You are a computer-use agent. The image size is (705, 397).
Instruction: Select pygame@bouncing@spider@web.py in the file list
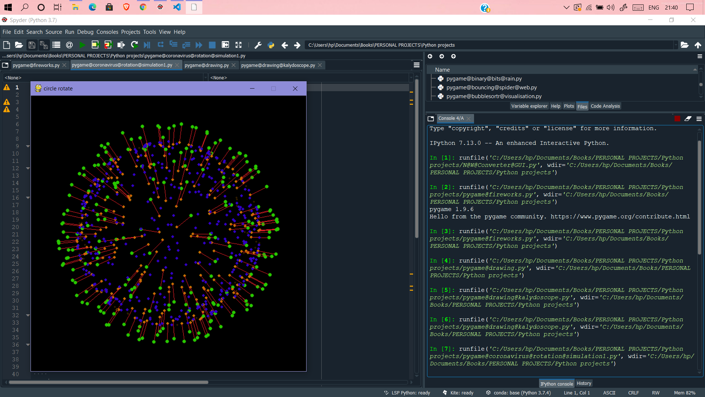[491, 87]
